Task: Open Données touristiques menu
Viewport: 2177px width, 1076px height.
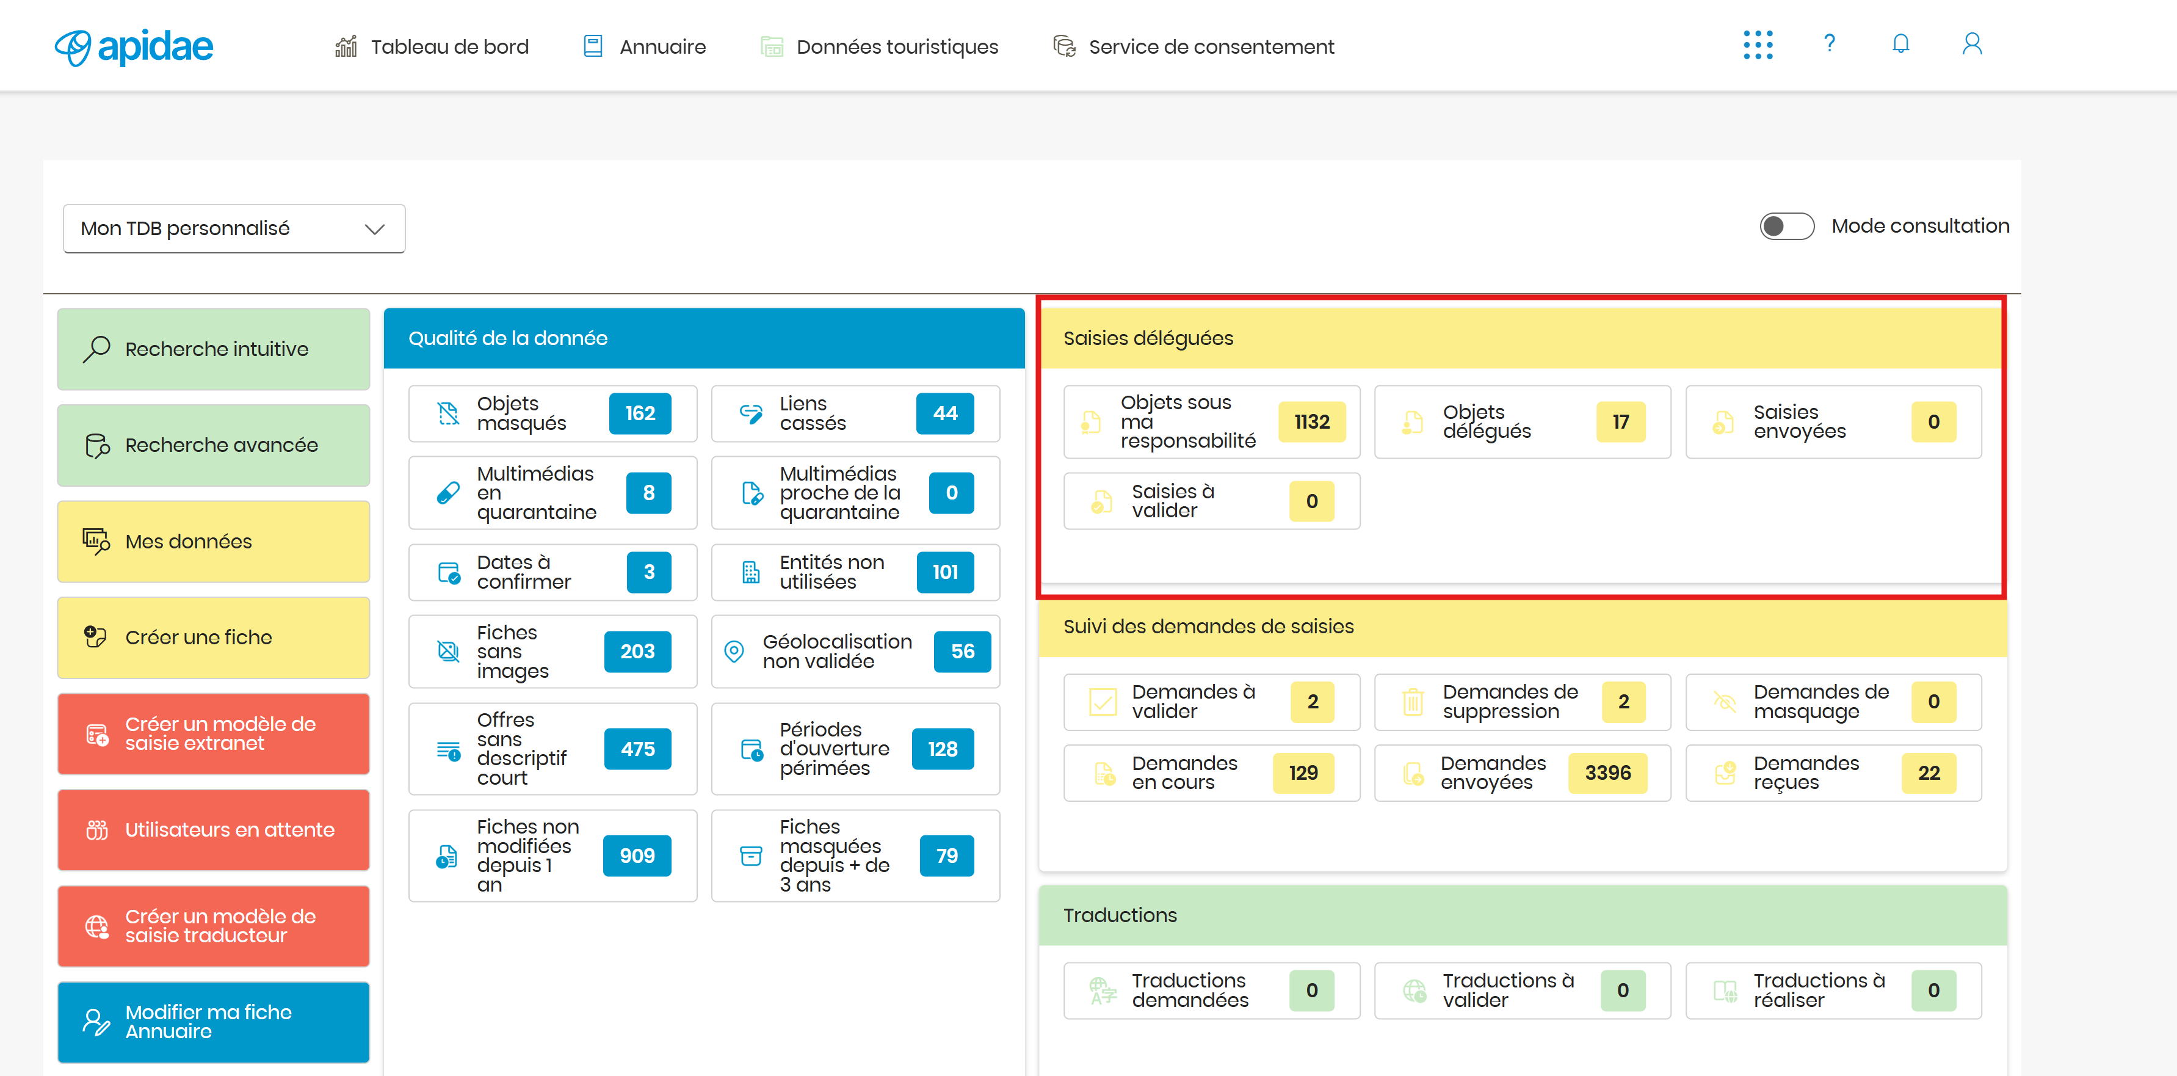Action: tap(879, 46)
